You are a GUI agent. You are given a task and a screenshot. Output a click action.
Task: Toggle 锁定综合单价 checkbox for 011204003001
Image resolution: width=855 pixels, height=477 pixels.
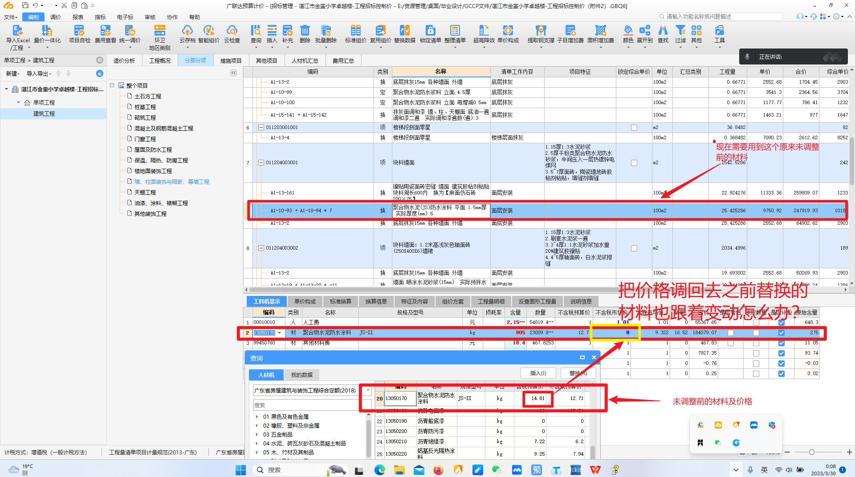pyautogui.click(x=634, y=163)
